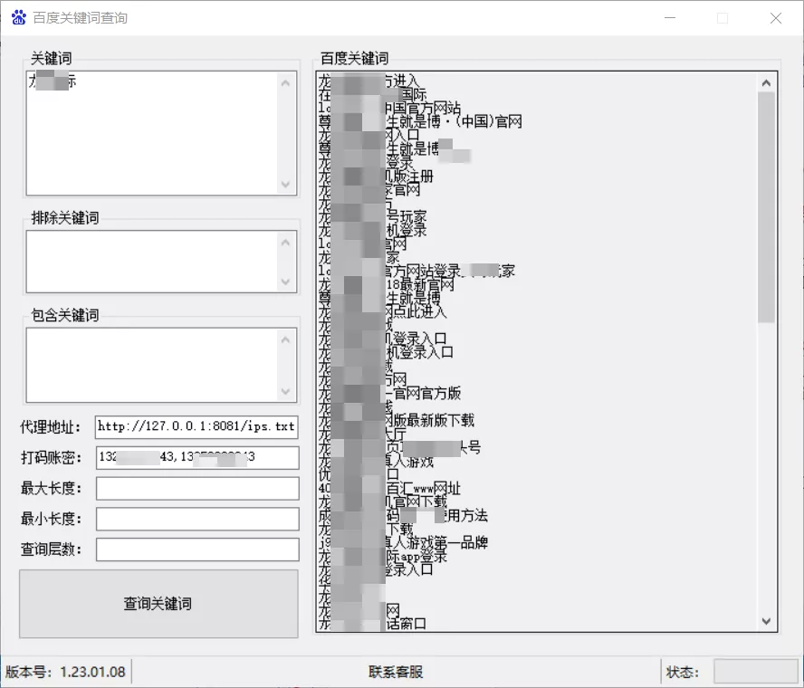Click up arrow of 百度关键词 results scrollbar
804x688 pixels.
click(766, 83)
